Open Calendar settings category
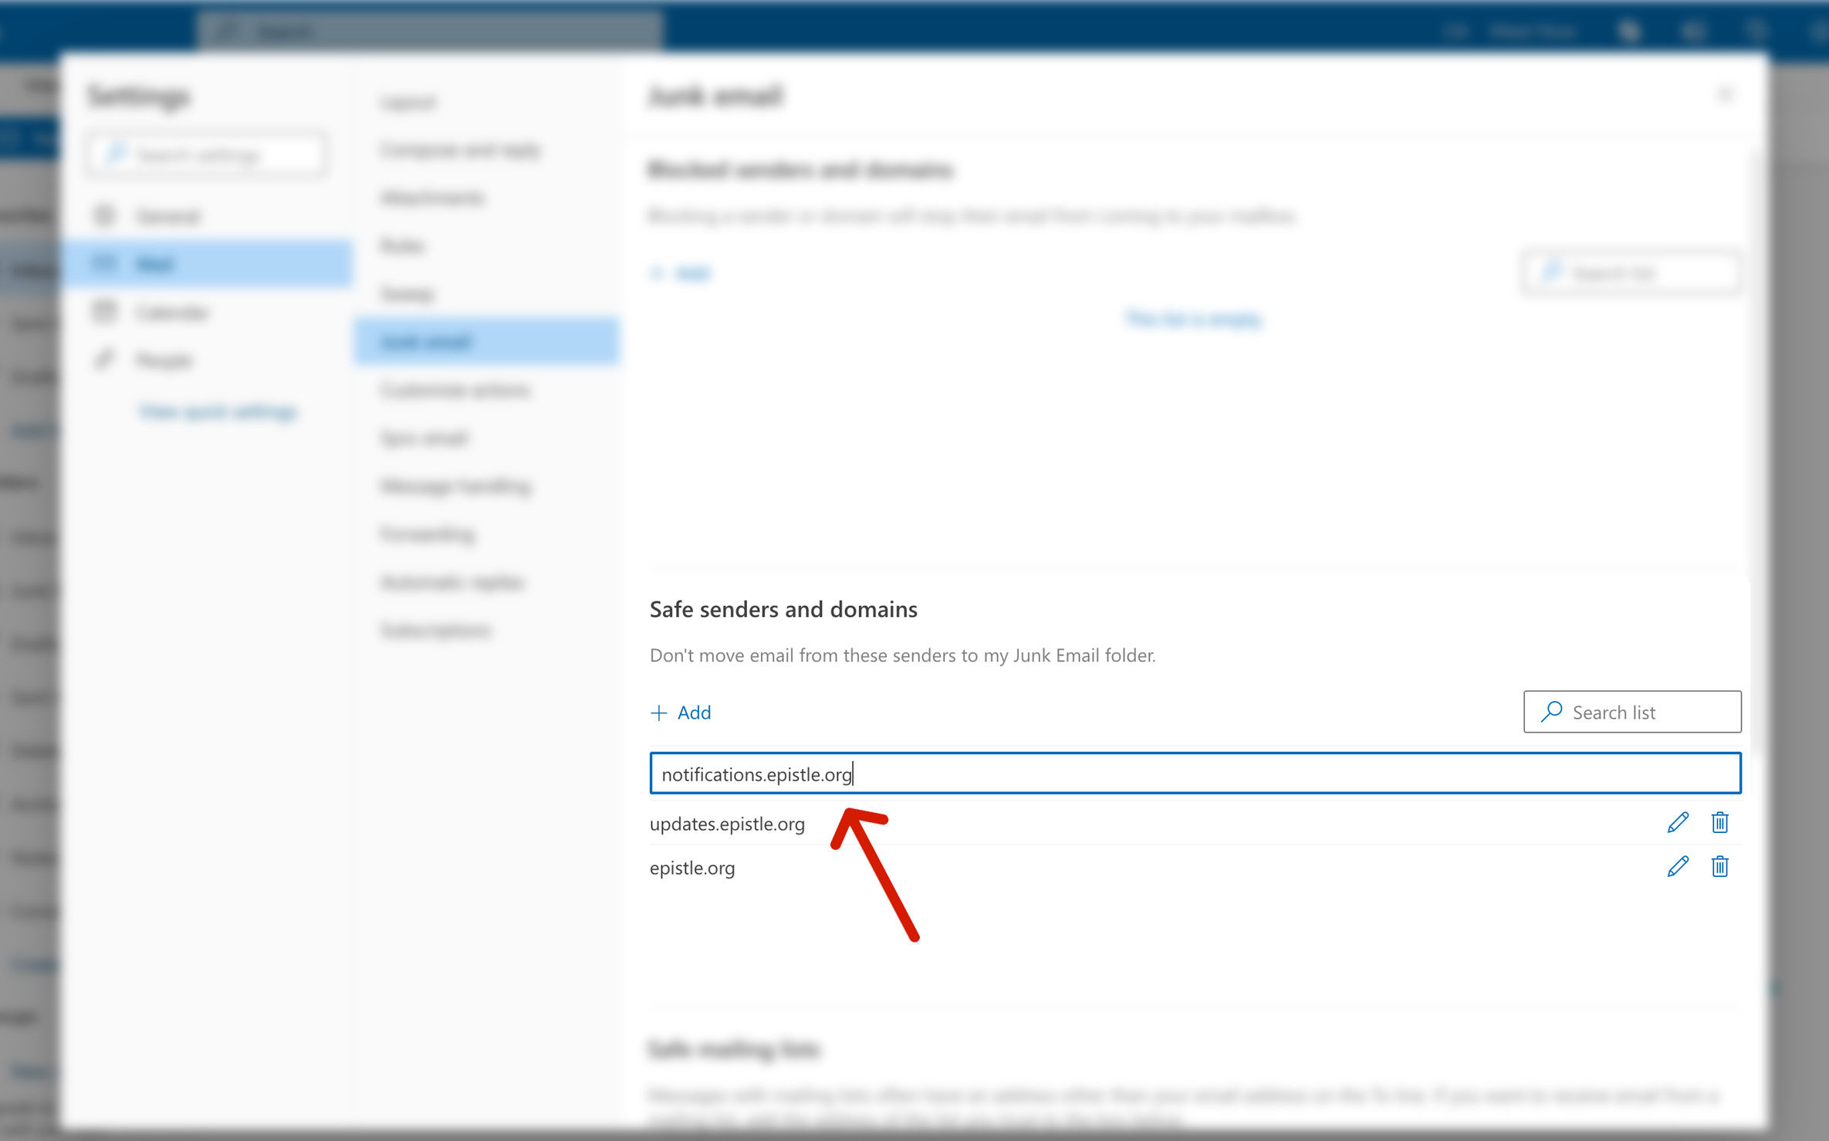The image size is (1829, 1141). (x=171, y=313)
